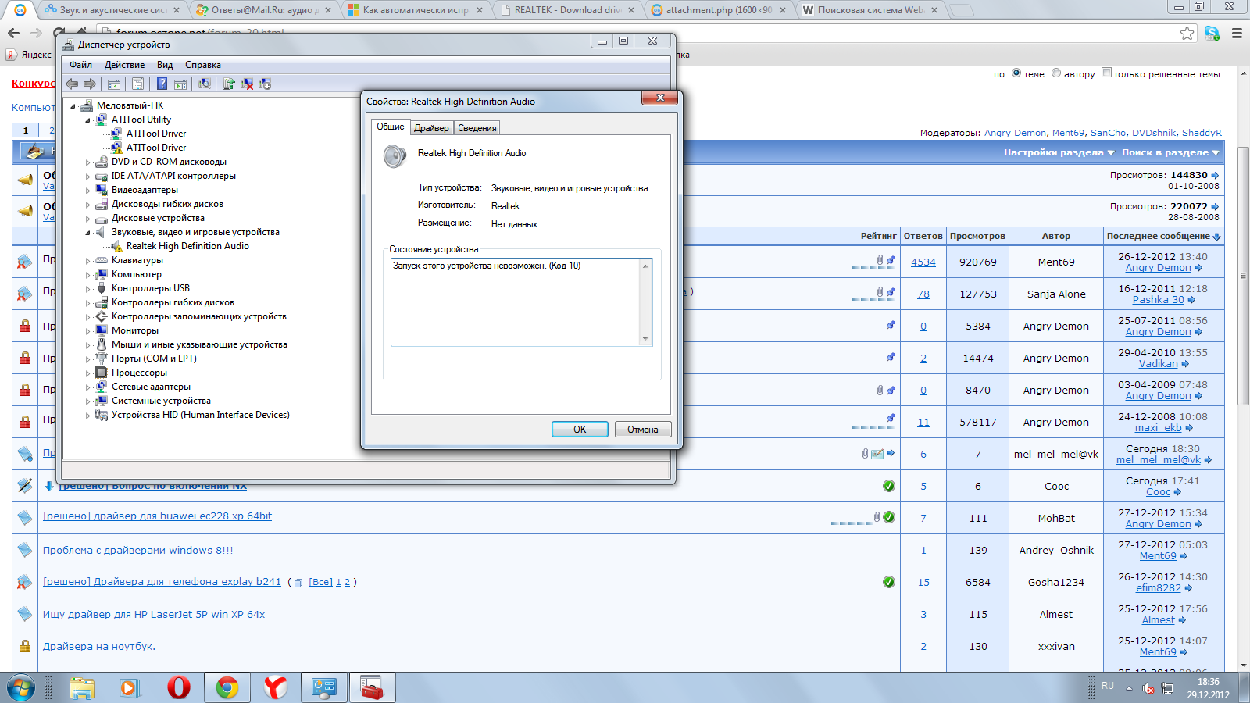
Task: Click moderator link "SanCho" on the forum
Action: [1108, 133]
